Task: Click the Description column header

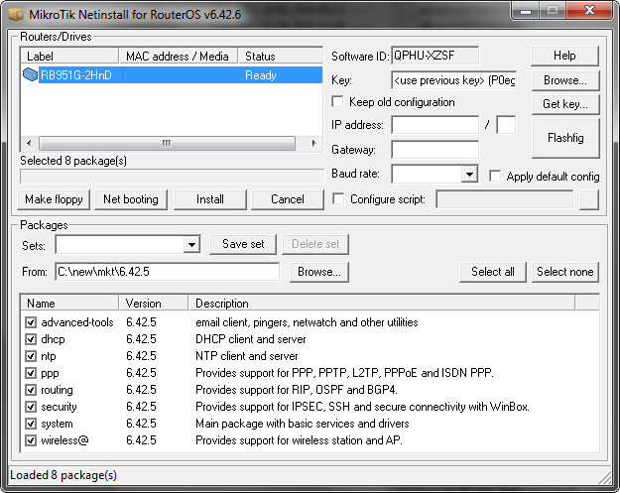Action: click(382, 304)
